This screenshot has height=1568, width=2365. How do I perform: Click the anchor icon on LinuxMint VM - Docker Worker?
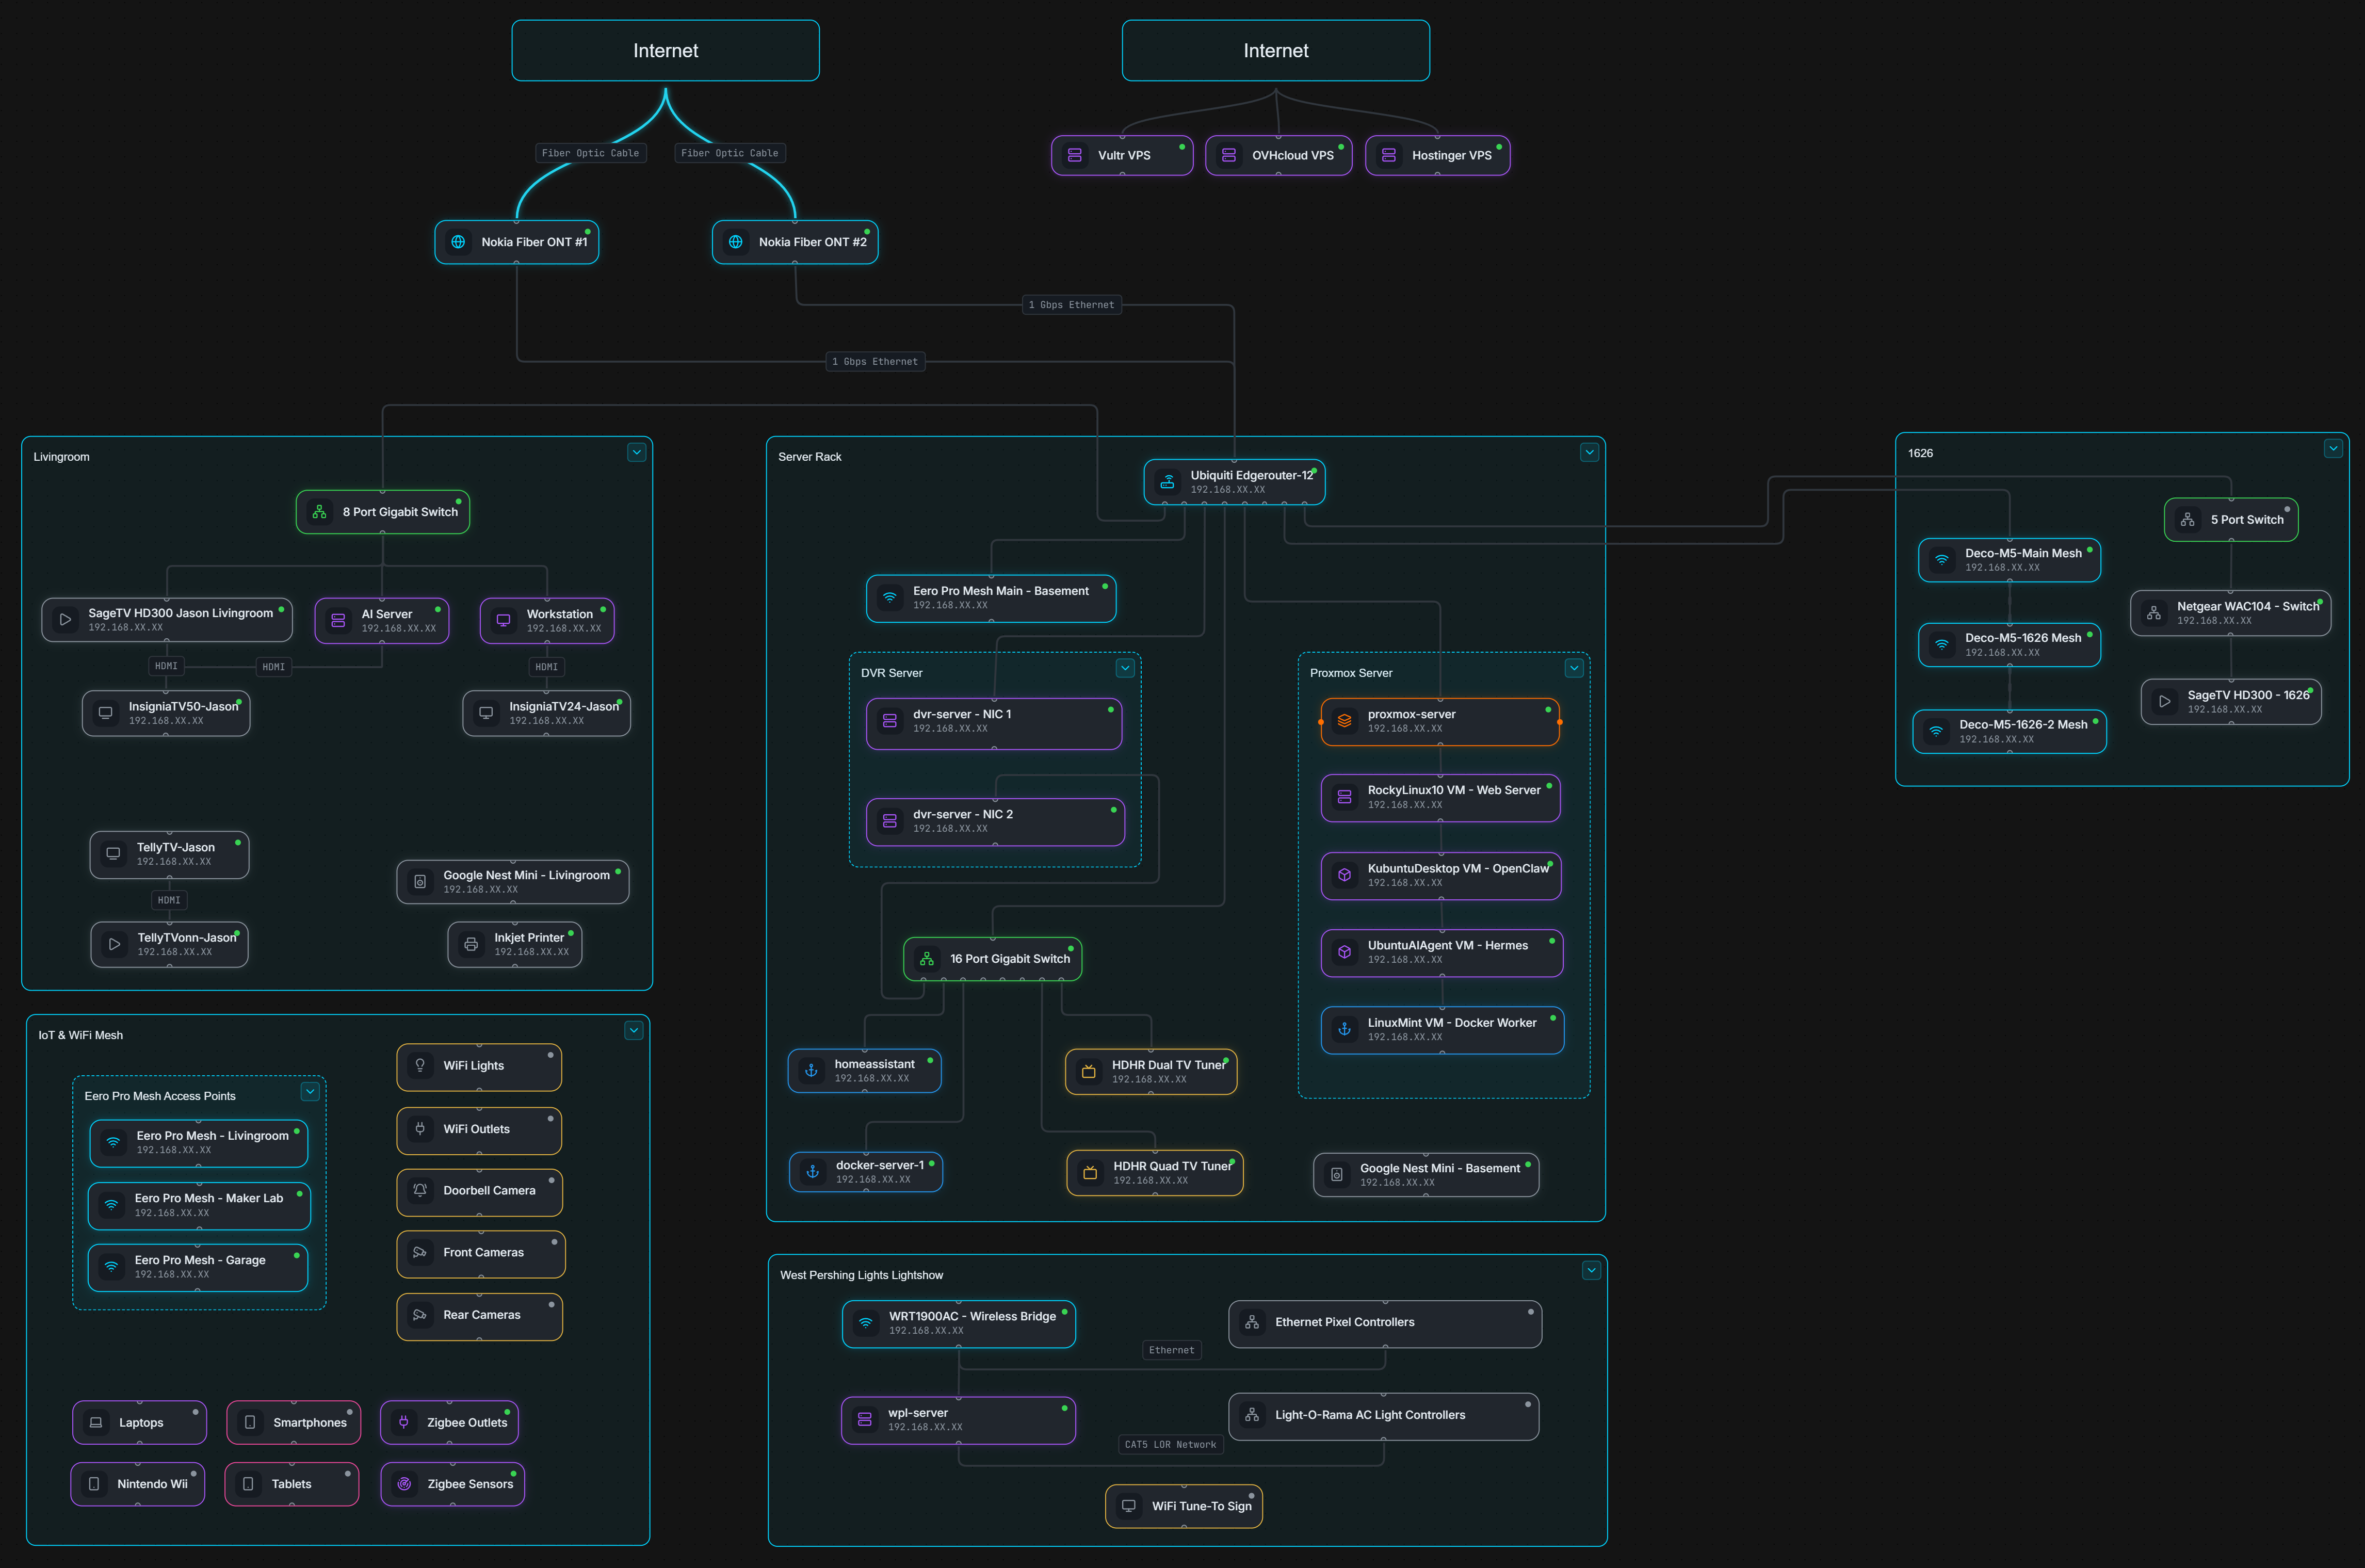tap(1345, 1030)
